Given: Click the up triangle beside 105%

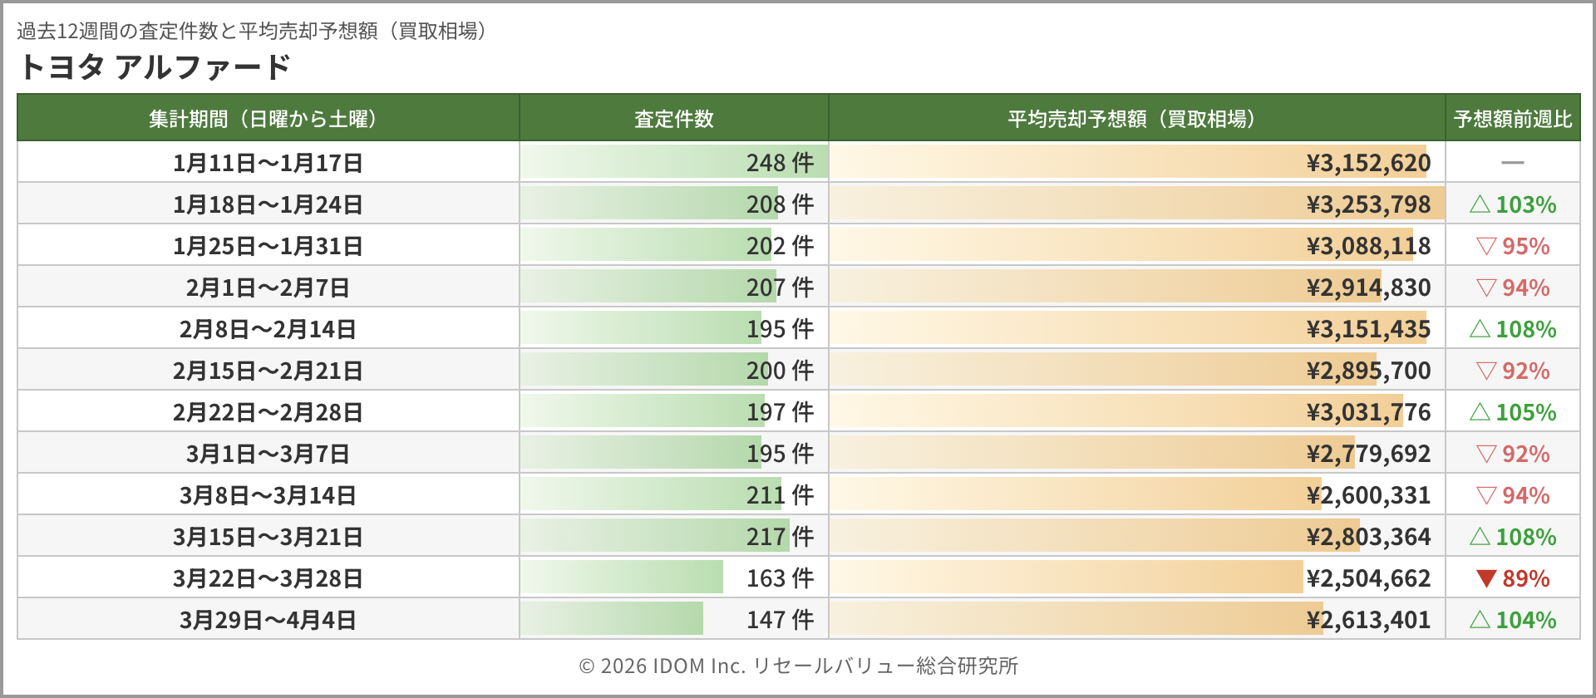Looking at the screenshot, I should point(1480,412).
